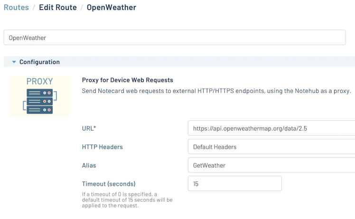355x219 pixels.
Task: Click the PROXY server stack illustration
Action: tap(40, 101)
